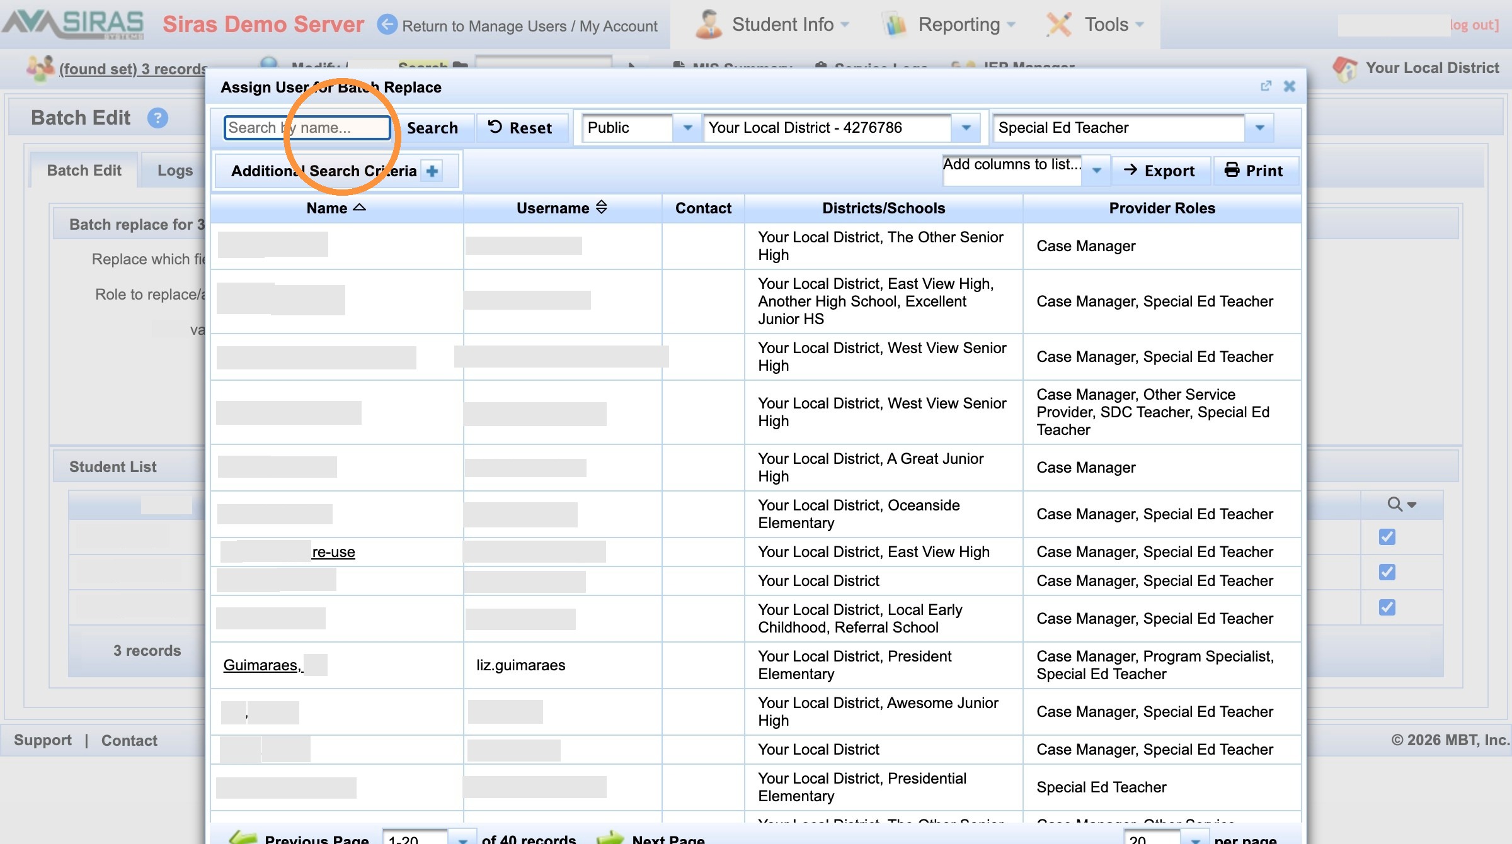Open the Special Ed Teacher role dropdown
The height and width of the screenshot is (844, 1512).
(x=1133, y=128)
